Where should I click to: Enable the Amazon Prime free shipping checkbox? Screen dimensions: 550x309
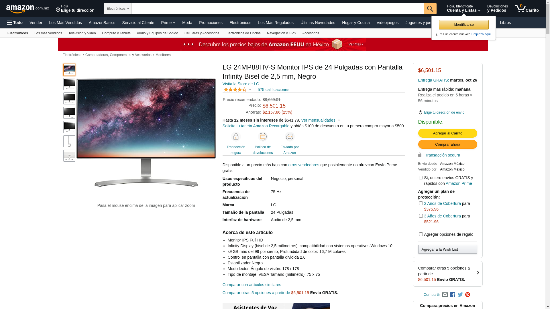pos(421,178)
